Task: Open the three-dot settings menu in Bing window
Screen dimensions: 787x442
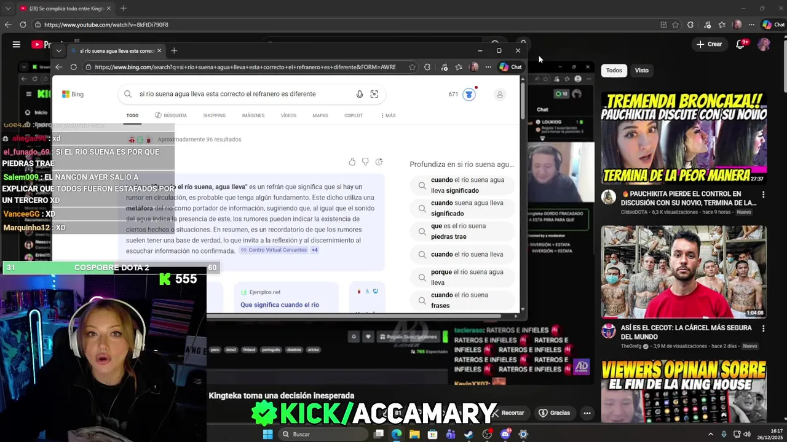Action: point(488,67)
